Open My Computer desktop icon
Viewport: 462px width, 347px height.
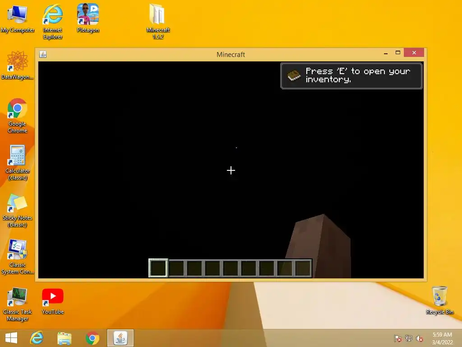pyautogui.click(x=18, y=18)
